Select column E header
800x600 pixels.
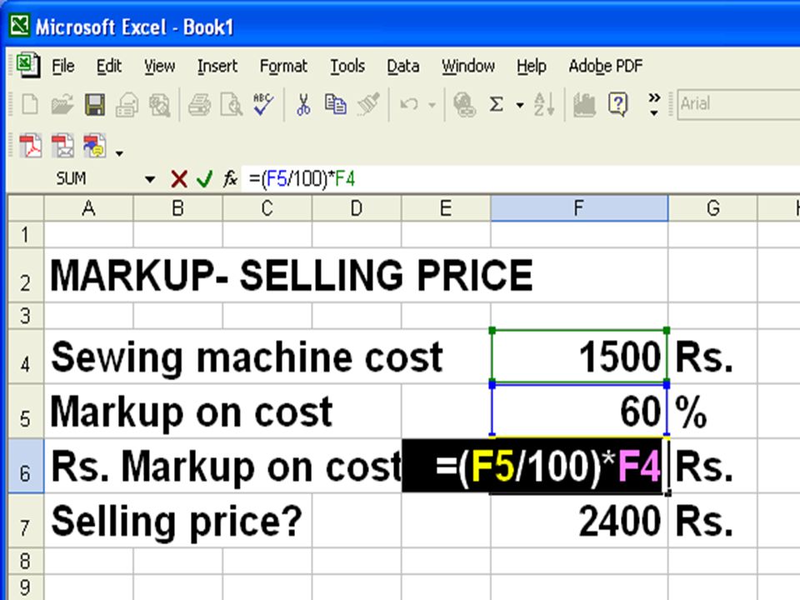click(x=446, y=208)
